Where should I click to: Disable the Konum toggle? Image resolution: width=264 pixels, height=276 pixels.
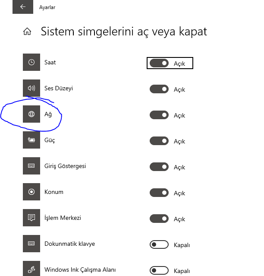pyautogui.click(x=159, y=193)
